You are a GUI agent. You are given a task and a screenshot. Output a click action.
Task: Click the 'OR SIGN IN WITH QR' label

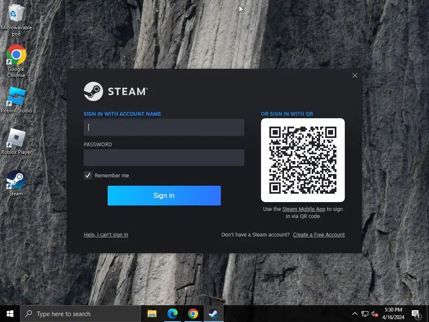[287, 114]
